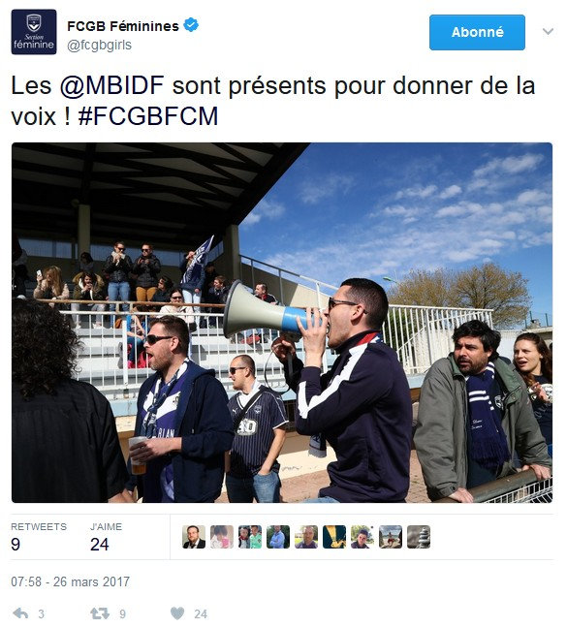Open first liker avatar with suit
Viewport: 567px width, 628px height.
(194, 537)
